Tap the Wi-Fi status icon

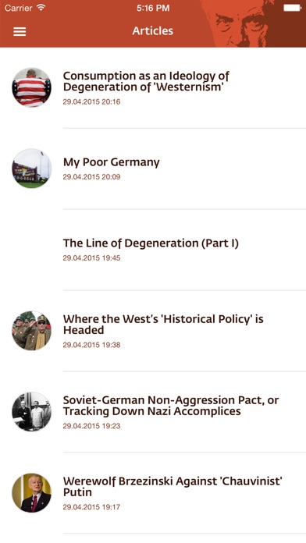click(x=41, y=8)
